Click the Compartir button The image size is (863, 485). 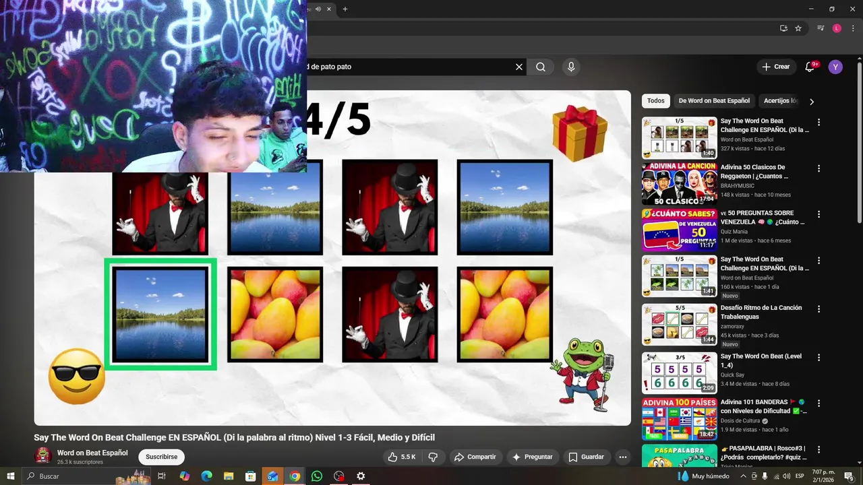(475, 457)
